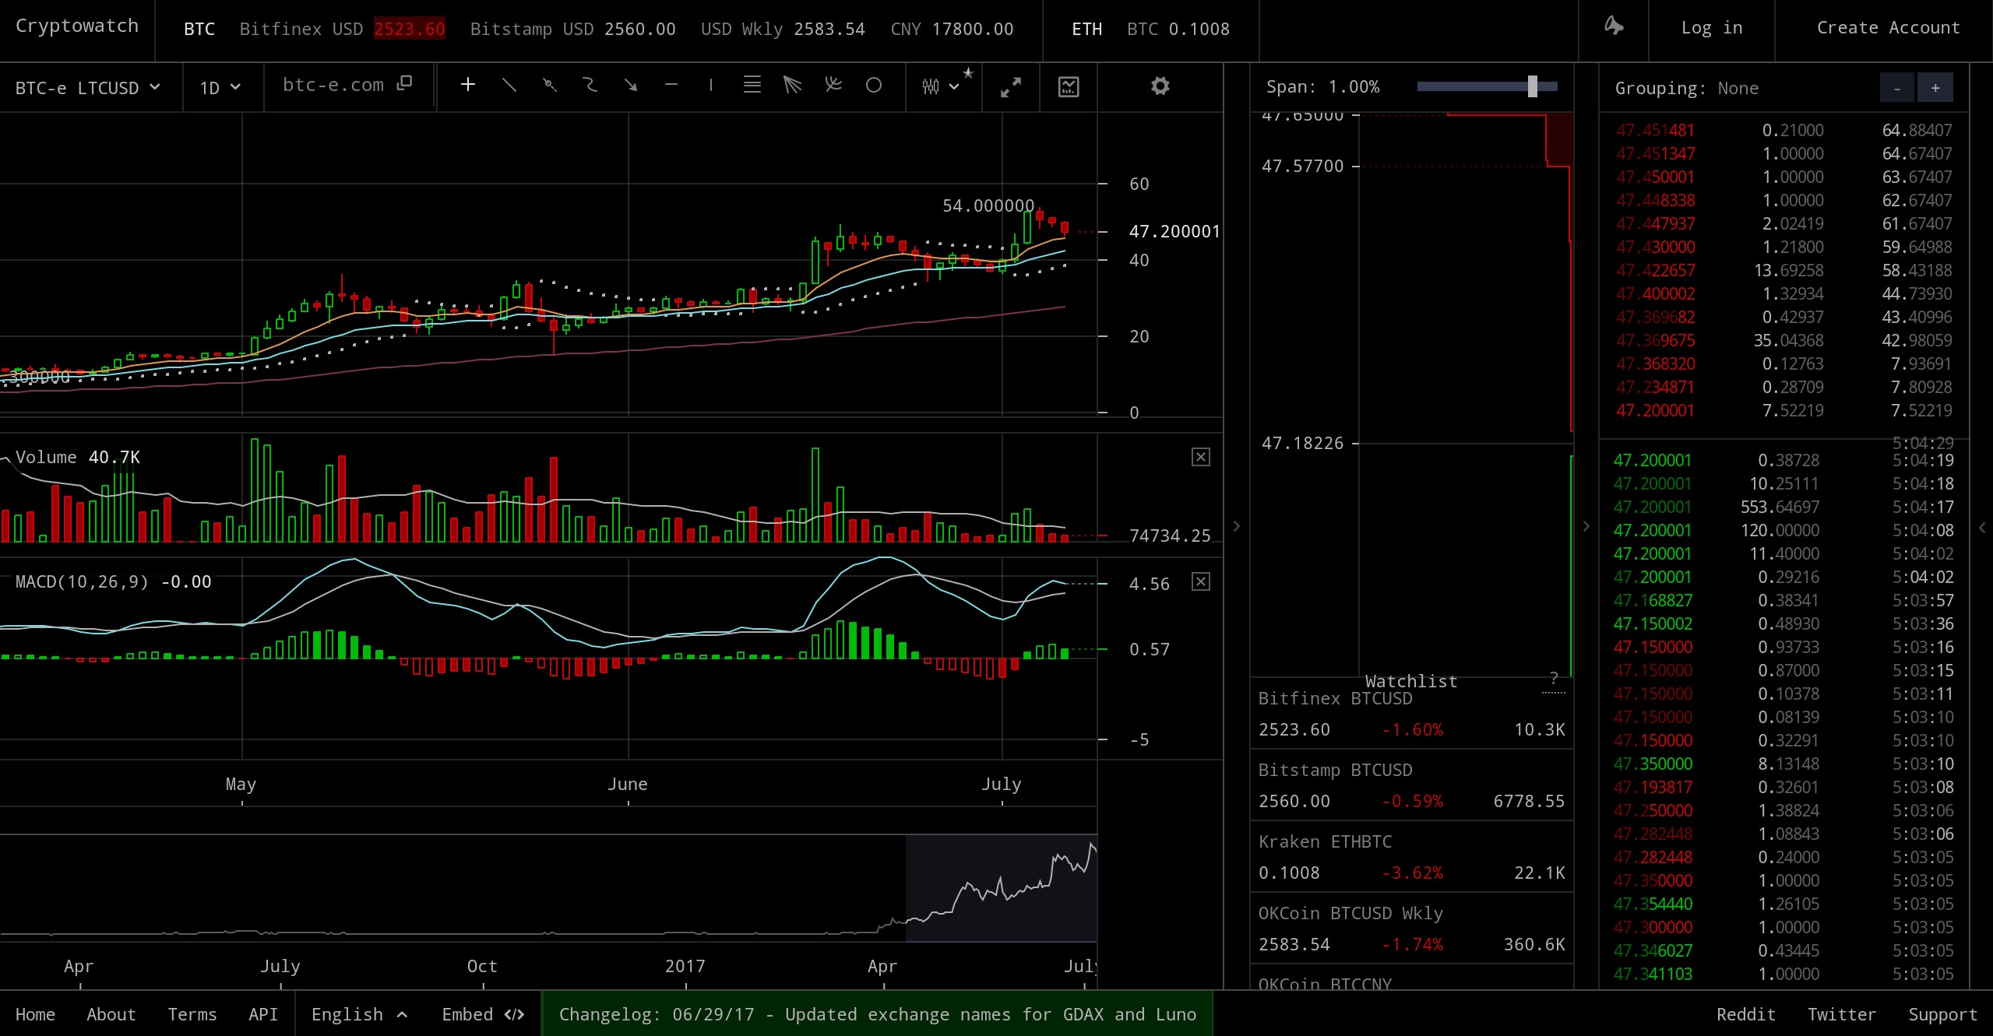Expand the candlestick chart type dropdown
The width and height of the screenshot is (1993, 1036).
coord(940,86)
